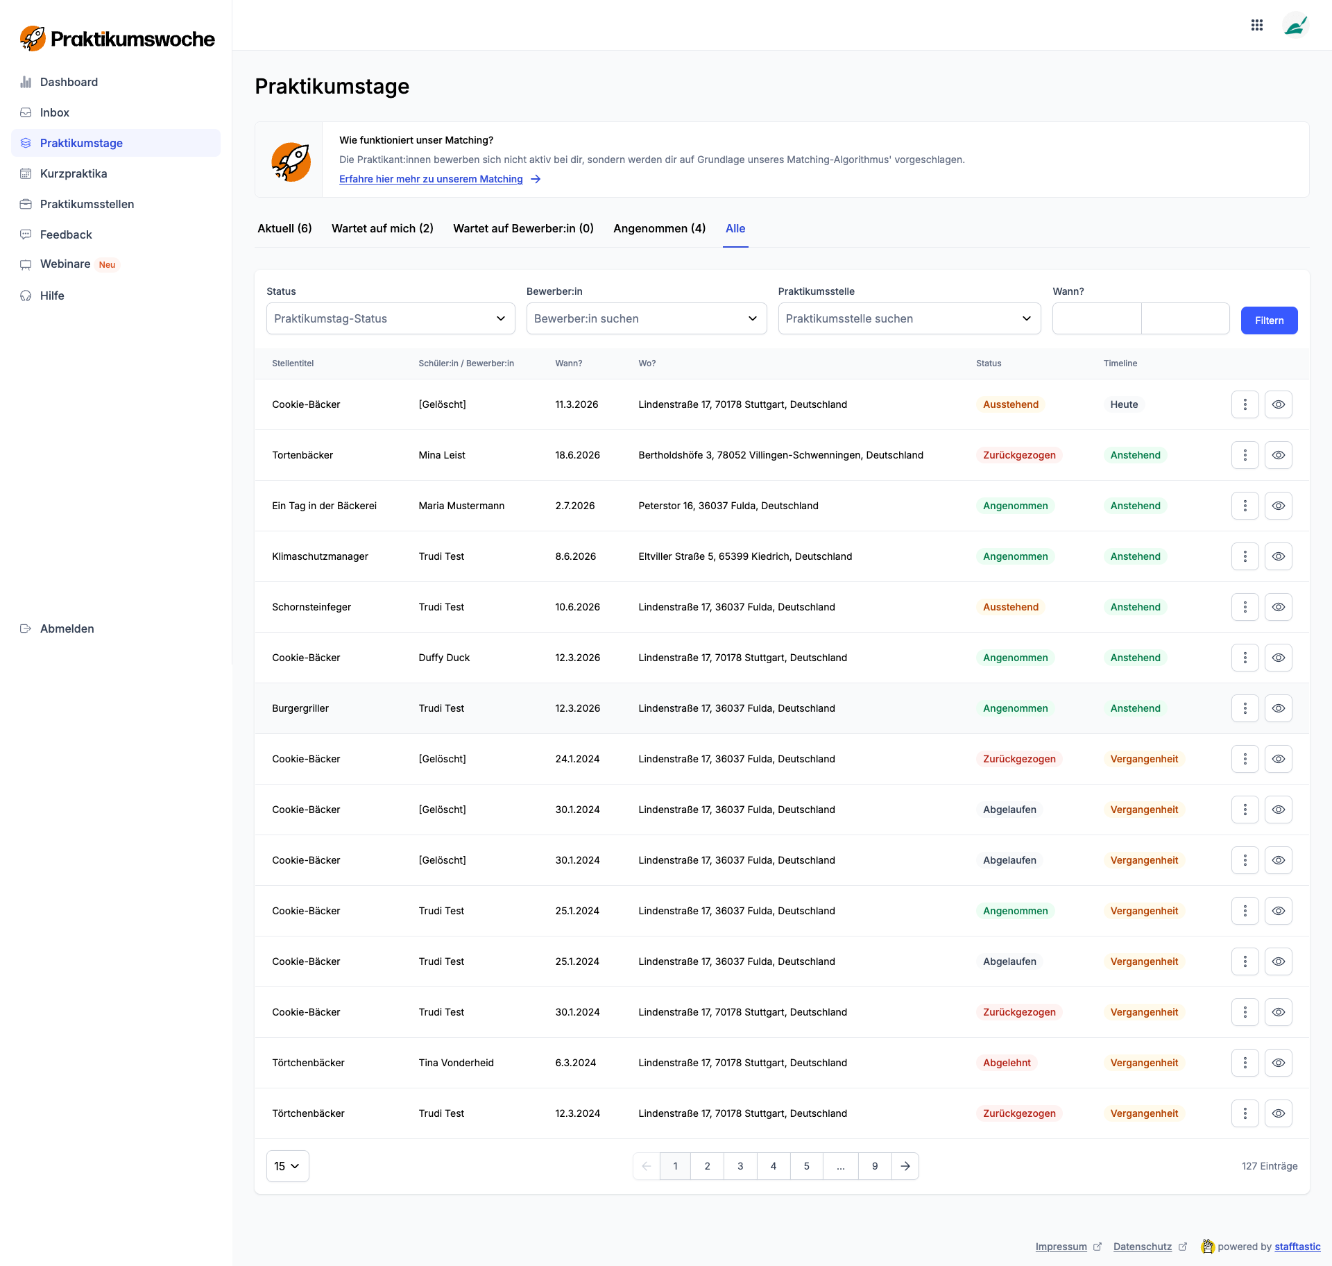The image size is (1332, 1266).
Task: View Schornsteinfeger entry via eye icon
Action: tap(1278, 607)
